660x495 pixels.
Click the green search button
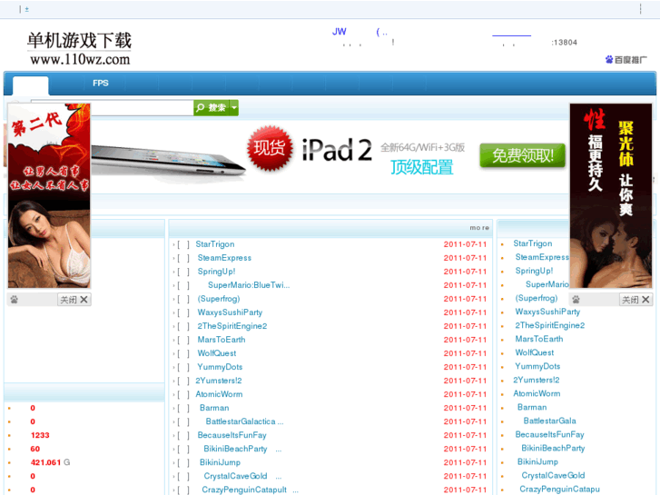coord(212,108)
